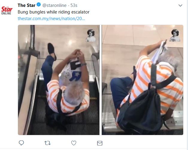Image resolution: width=188 pixels, height=150 pixels.
Task: Click The Star account name
Action: (x=26, y=5)
